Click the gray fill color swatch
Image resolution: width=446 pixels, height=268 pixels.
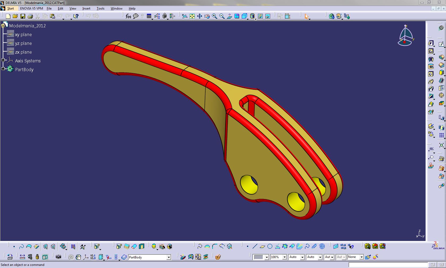pos(259,257)
